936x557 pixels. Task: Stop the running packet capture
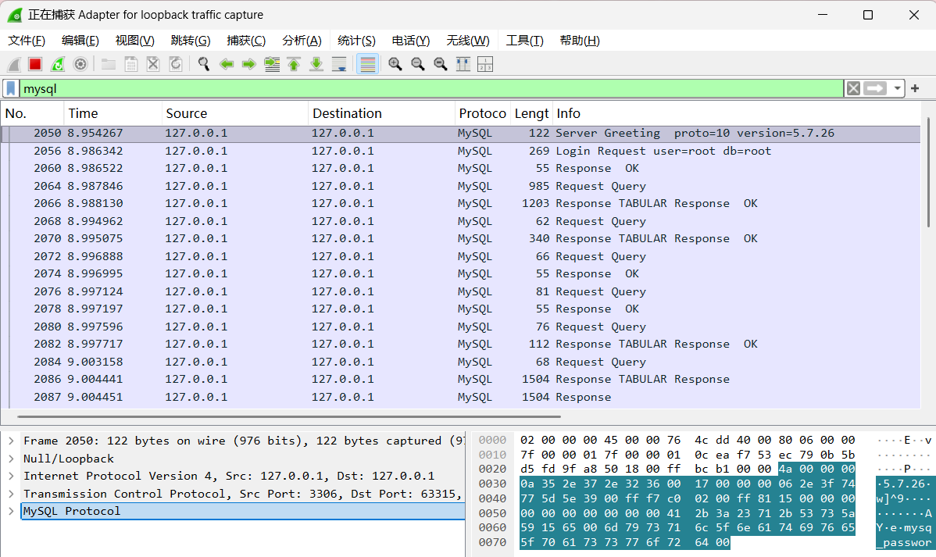pyautogui.click(x=35, y=64)
